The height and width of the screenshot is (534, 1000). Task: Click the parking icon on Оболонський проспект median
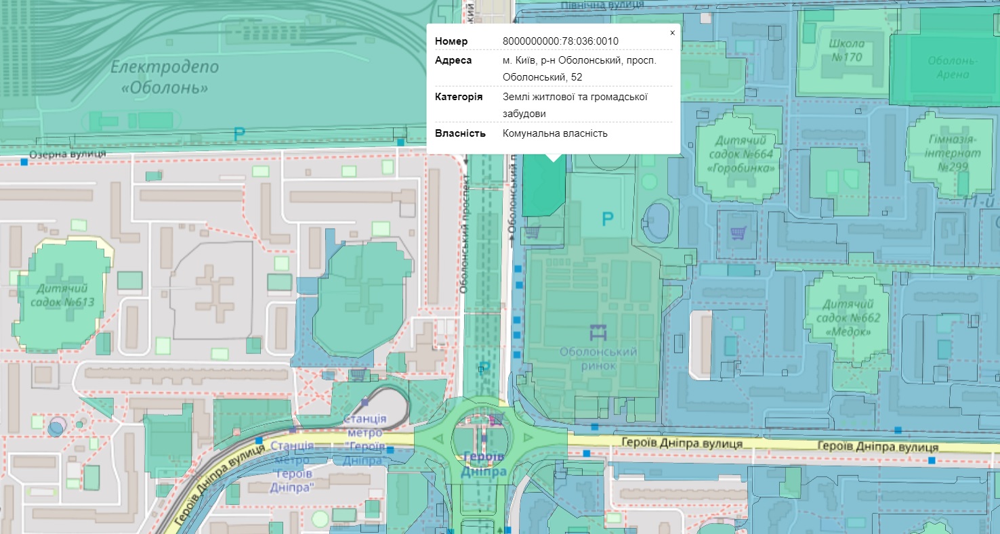tap(484, 368)
